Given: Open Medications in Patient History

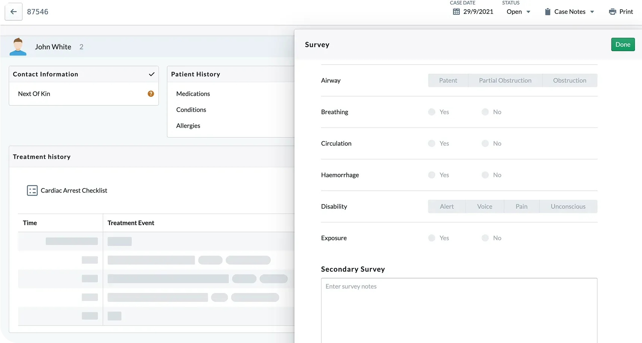Looking at the screenshot, I should pos(193,94).
